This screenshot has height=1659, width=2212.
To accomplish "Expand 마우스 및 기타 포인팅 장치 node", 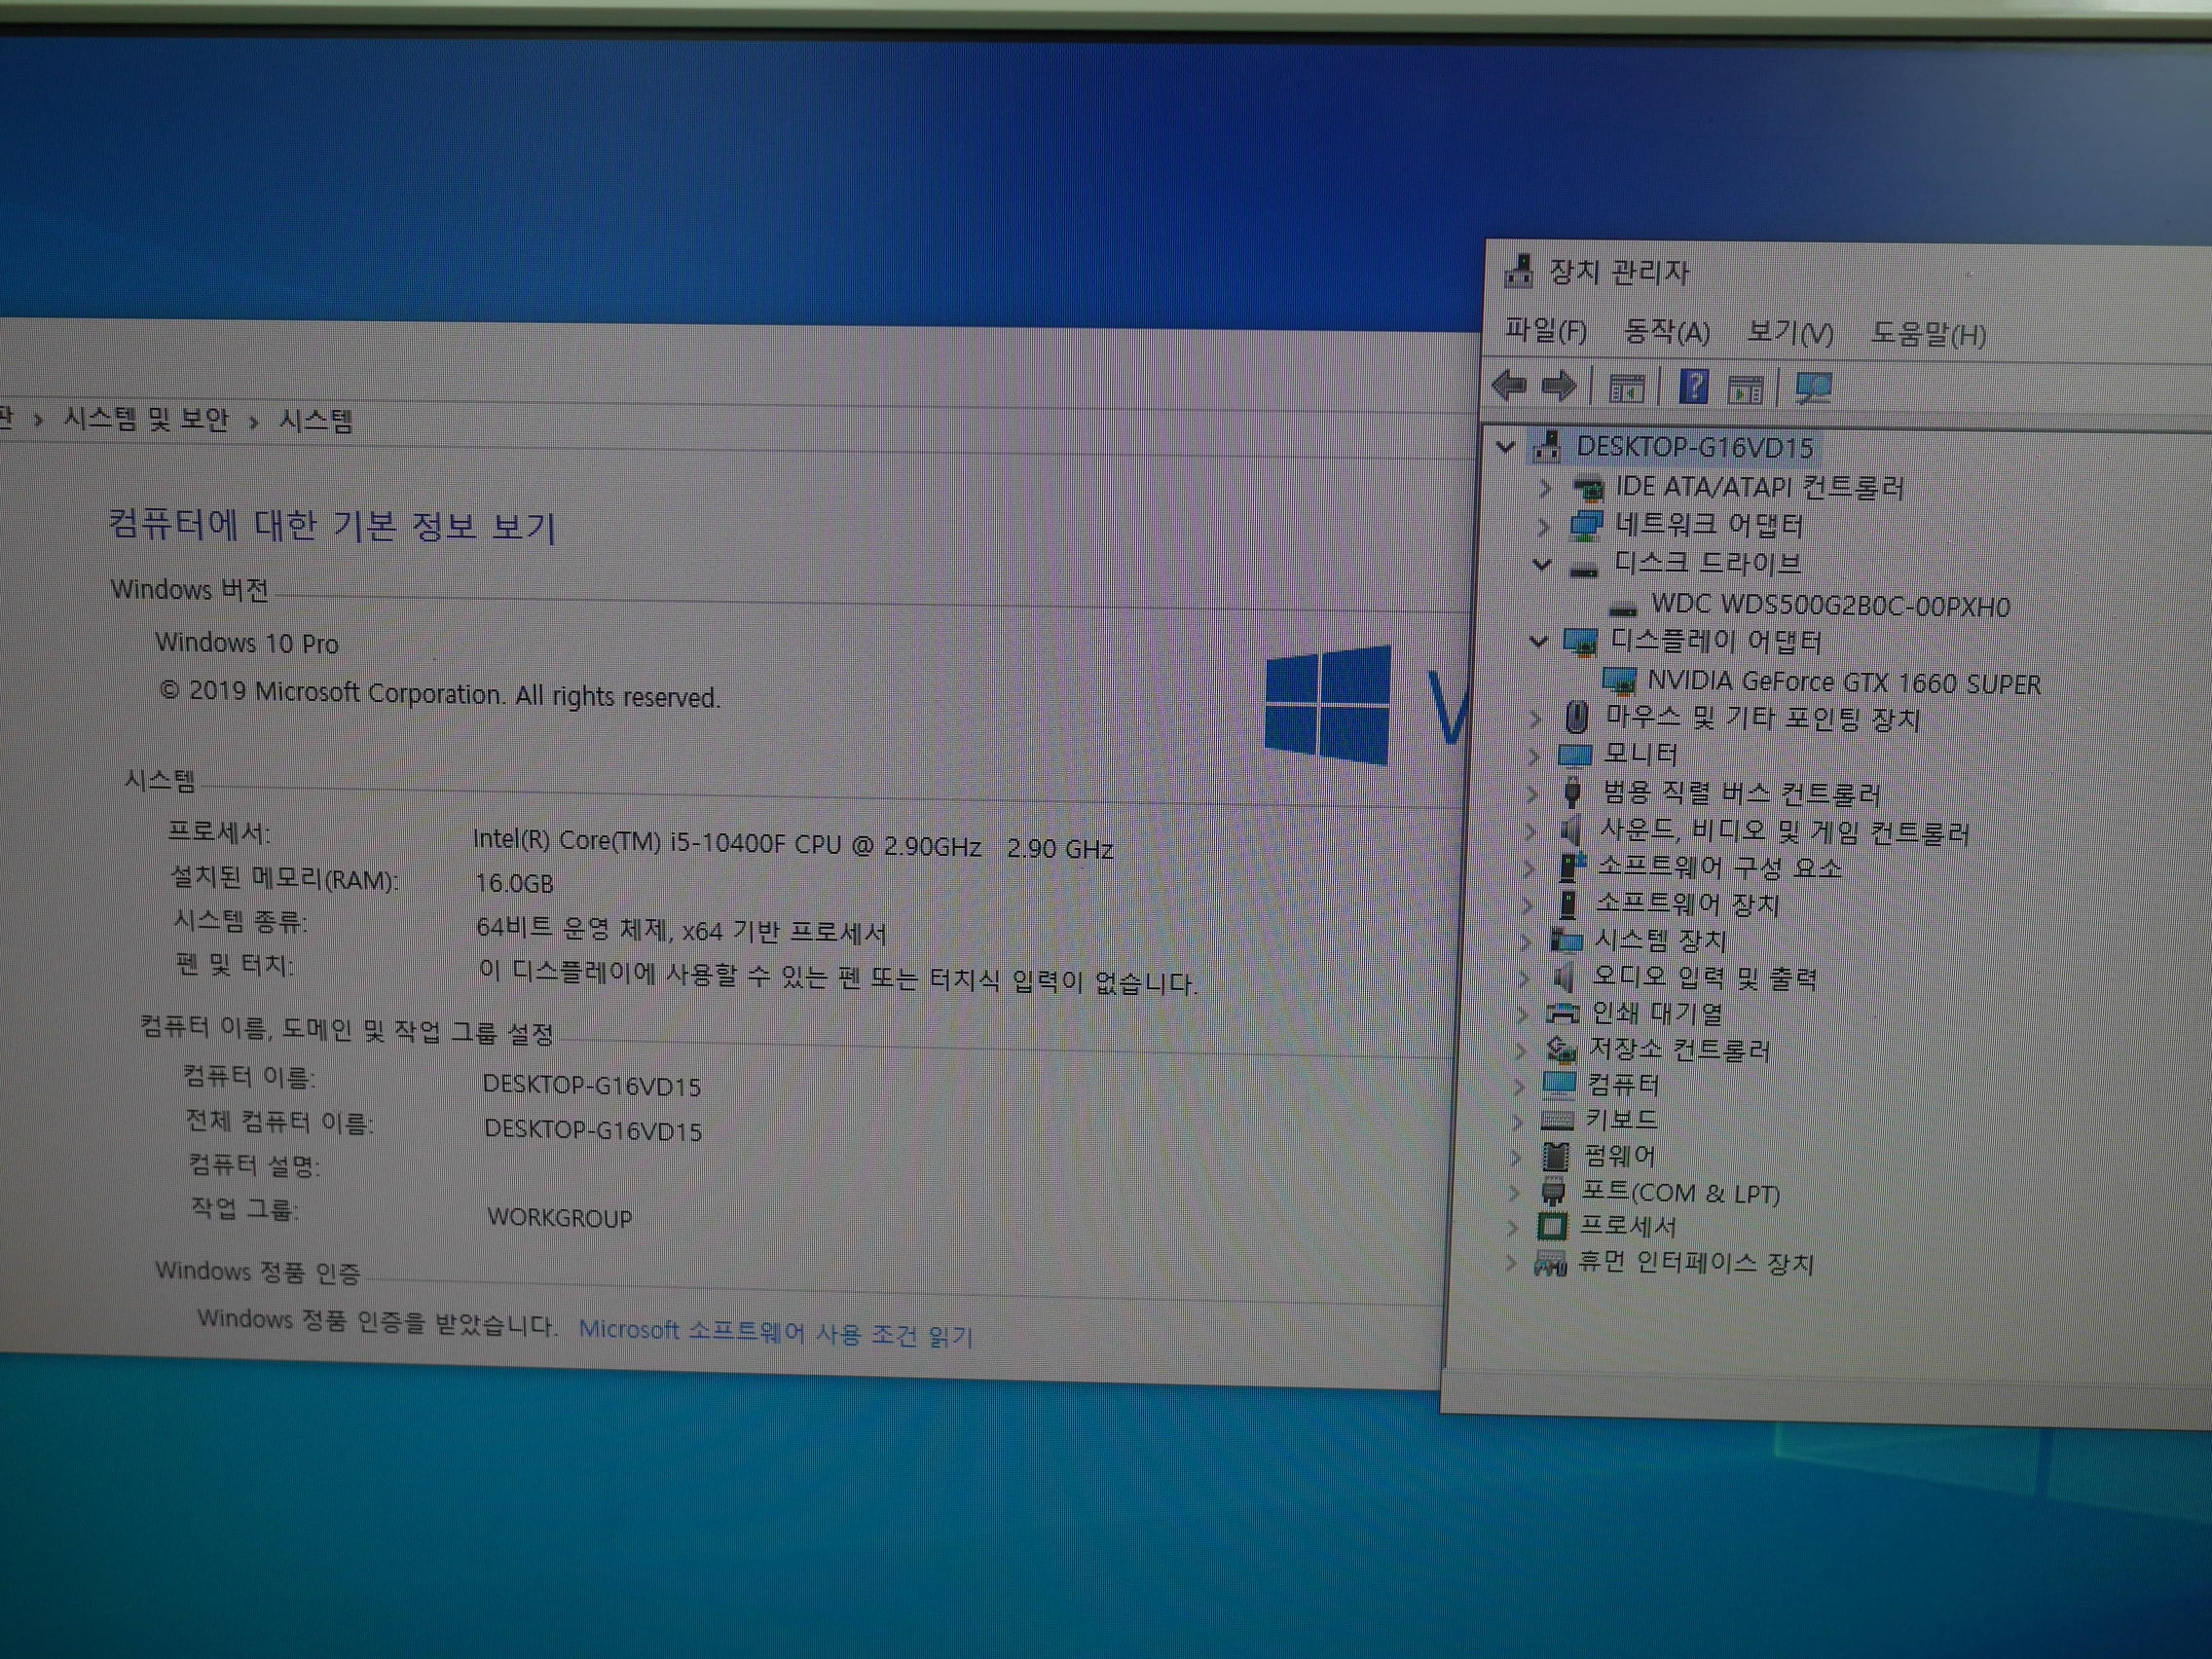I will [x=1535, y=718].
